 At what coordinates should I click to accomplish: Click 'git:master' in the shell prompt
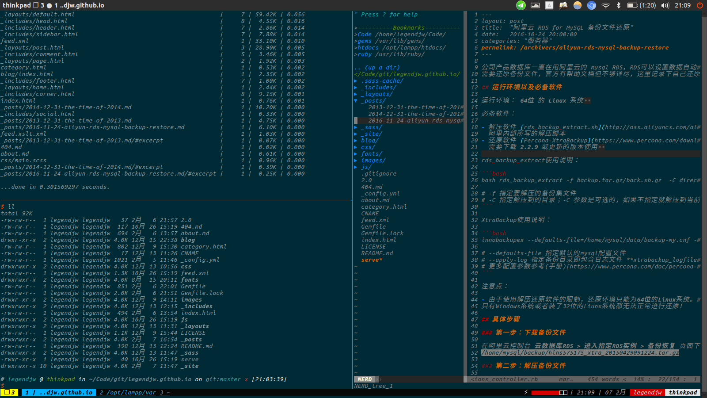pyautogui.click(x=223, y=379)
